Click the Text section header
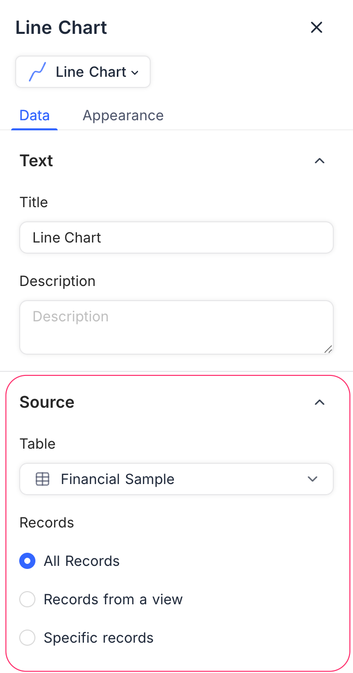Image resolution: width=353 pixels, height=673 pixels. click(36, 161)
